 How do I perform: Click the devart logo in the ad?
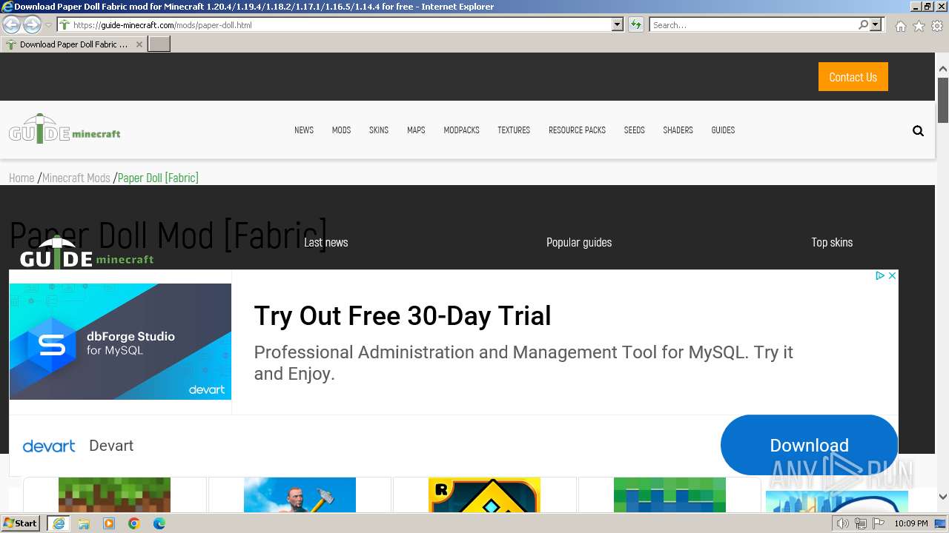[49, 446]
